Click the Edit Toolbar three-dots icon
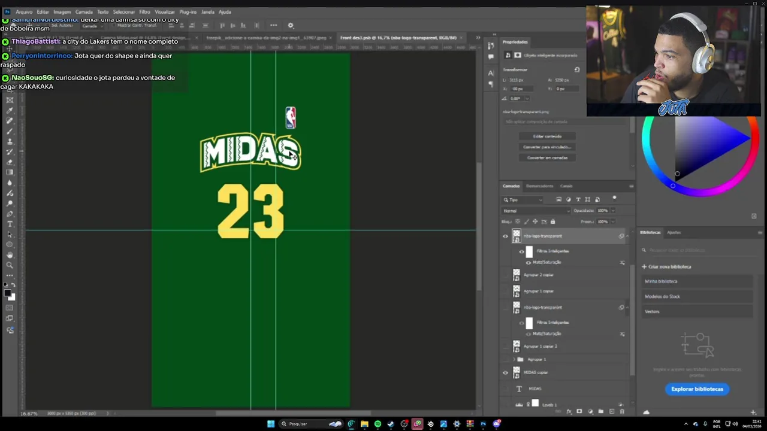The height and width of the screenshot is (431, 767). pos(10,274)
